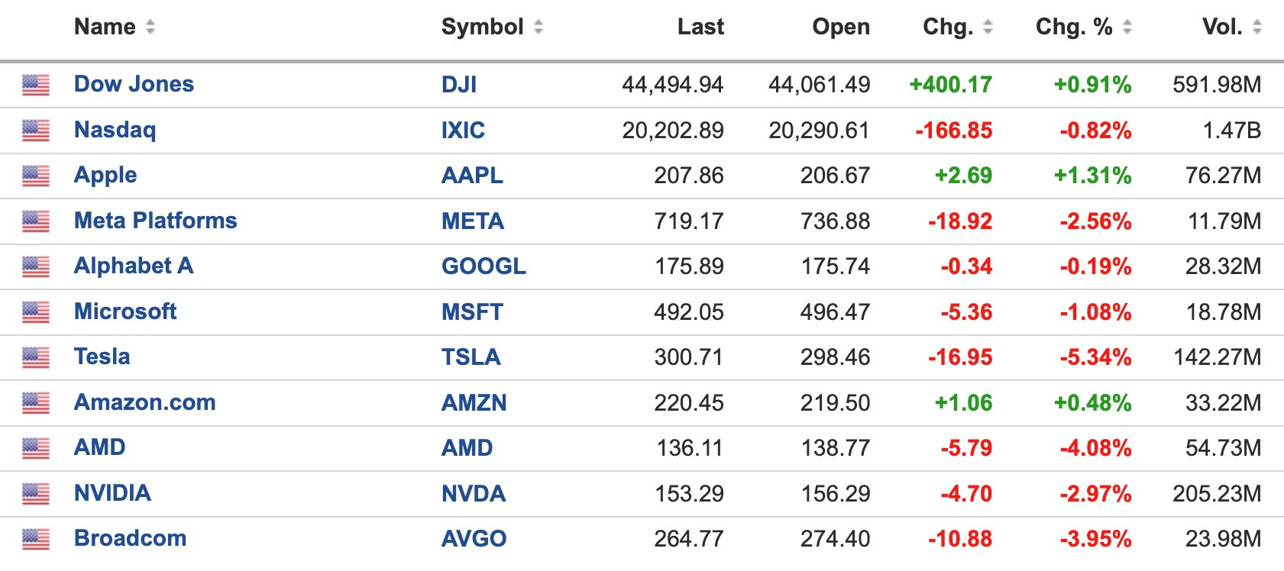The image size is (1284, 571).
Task: Click the US flag icon beside Tesla
Action: pyautogui.click(x=35, y=357)
